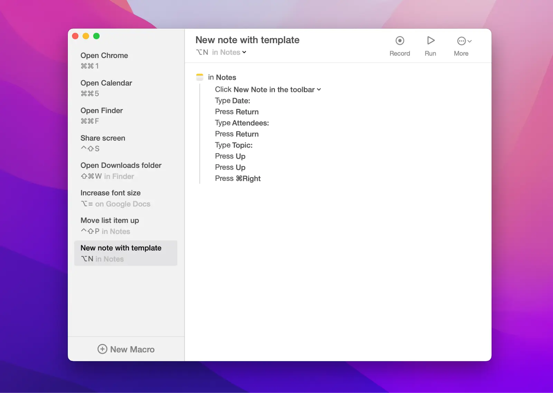Image resolution: width=553 pixels, height=393 pixels.
Task: Select the Open Finder macro
Action: pyautogui.click(x=126, y=116)
